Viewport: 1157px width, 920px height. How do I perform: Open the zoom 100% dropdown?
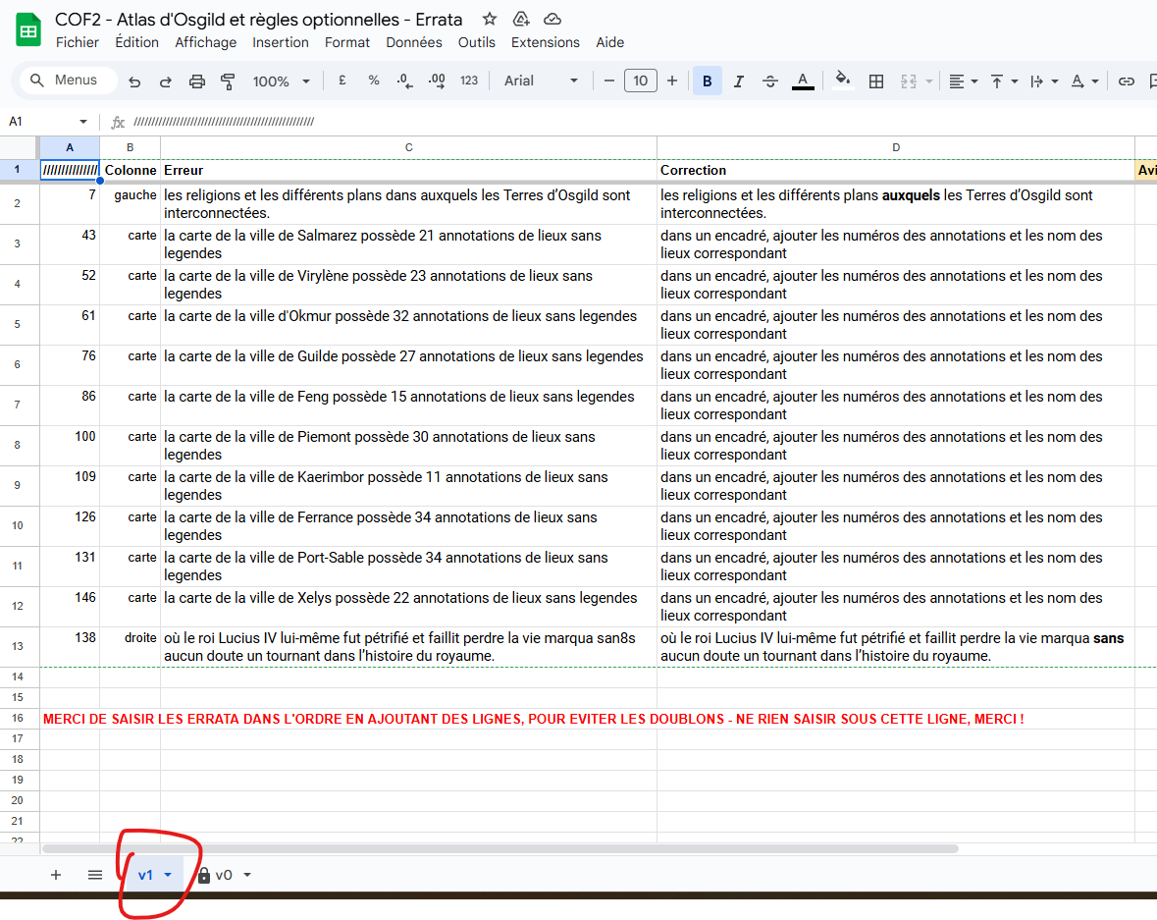281,81
